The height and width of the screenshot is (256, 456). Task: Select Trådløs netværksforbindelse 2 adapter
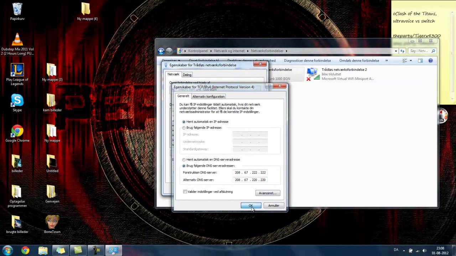[340, 74]
